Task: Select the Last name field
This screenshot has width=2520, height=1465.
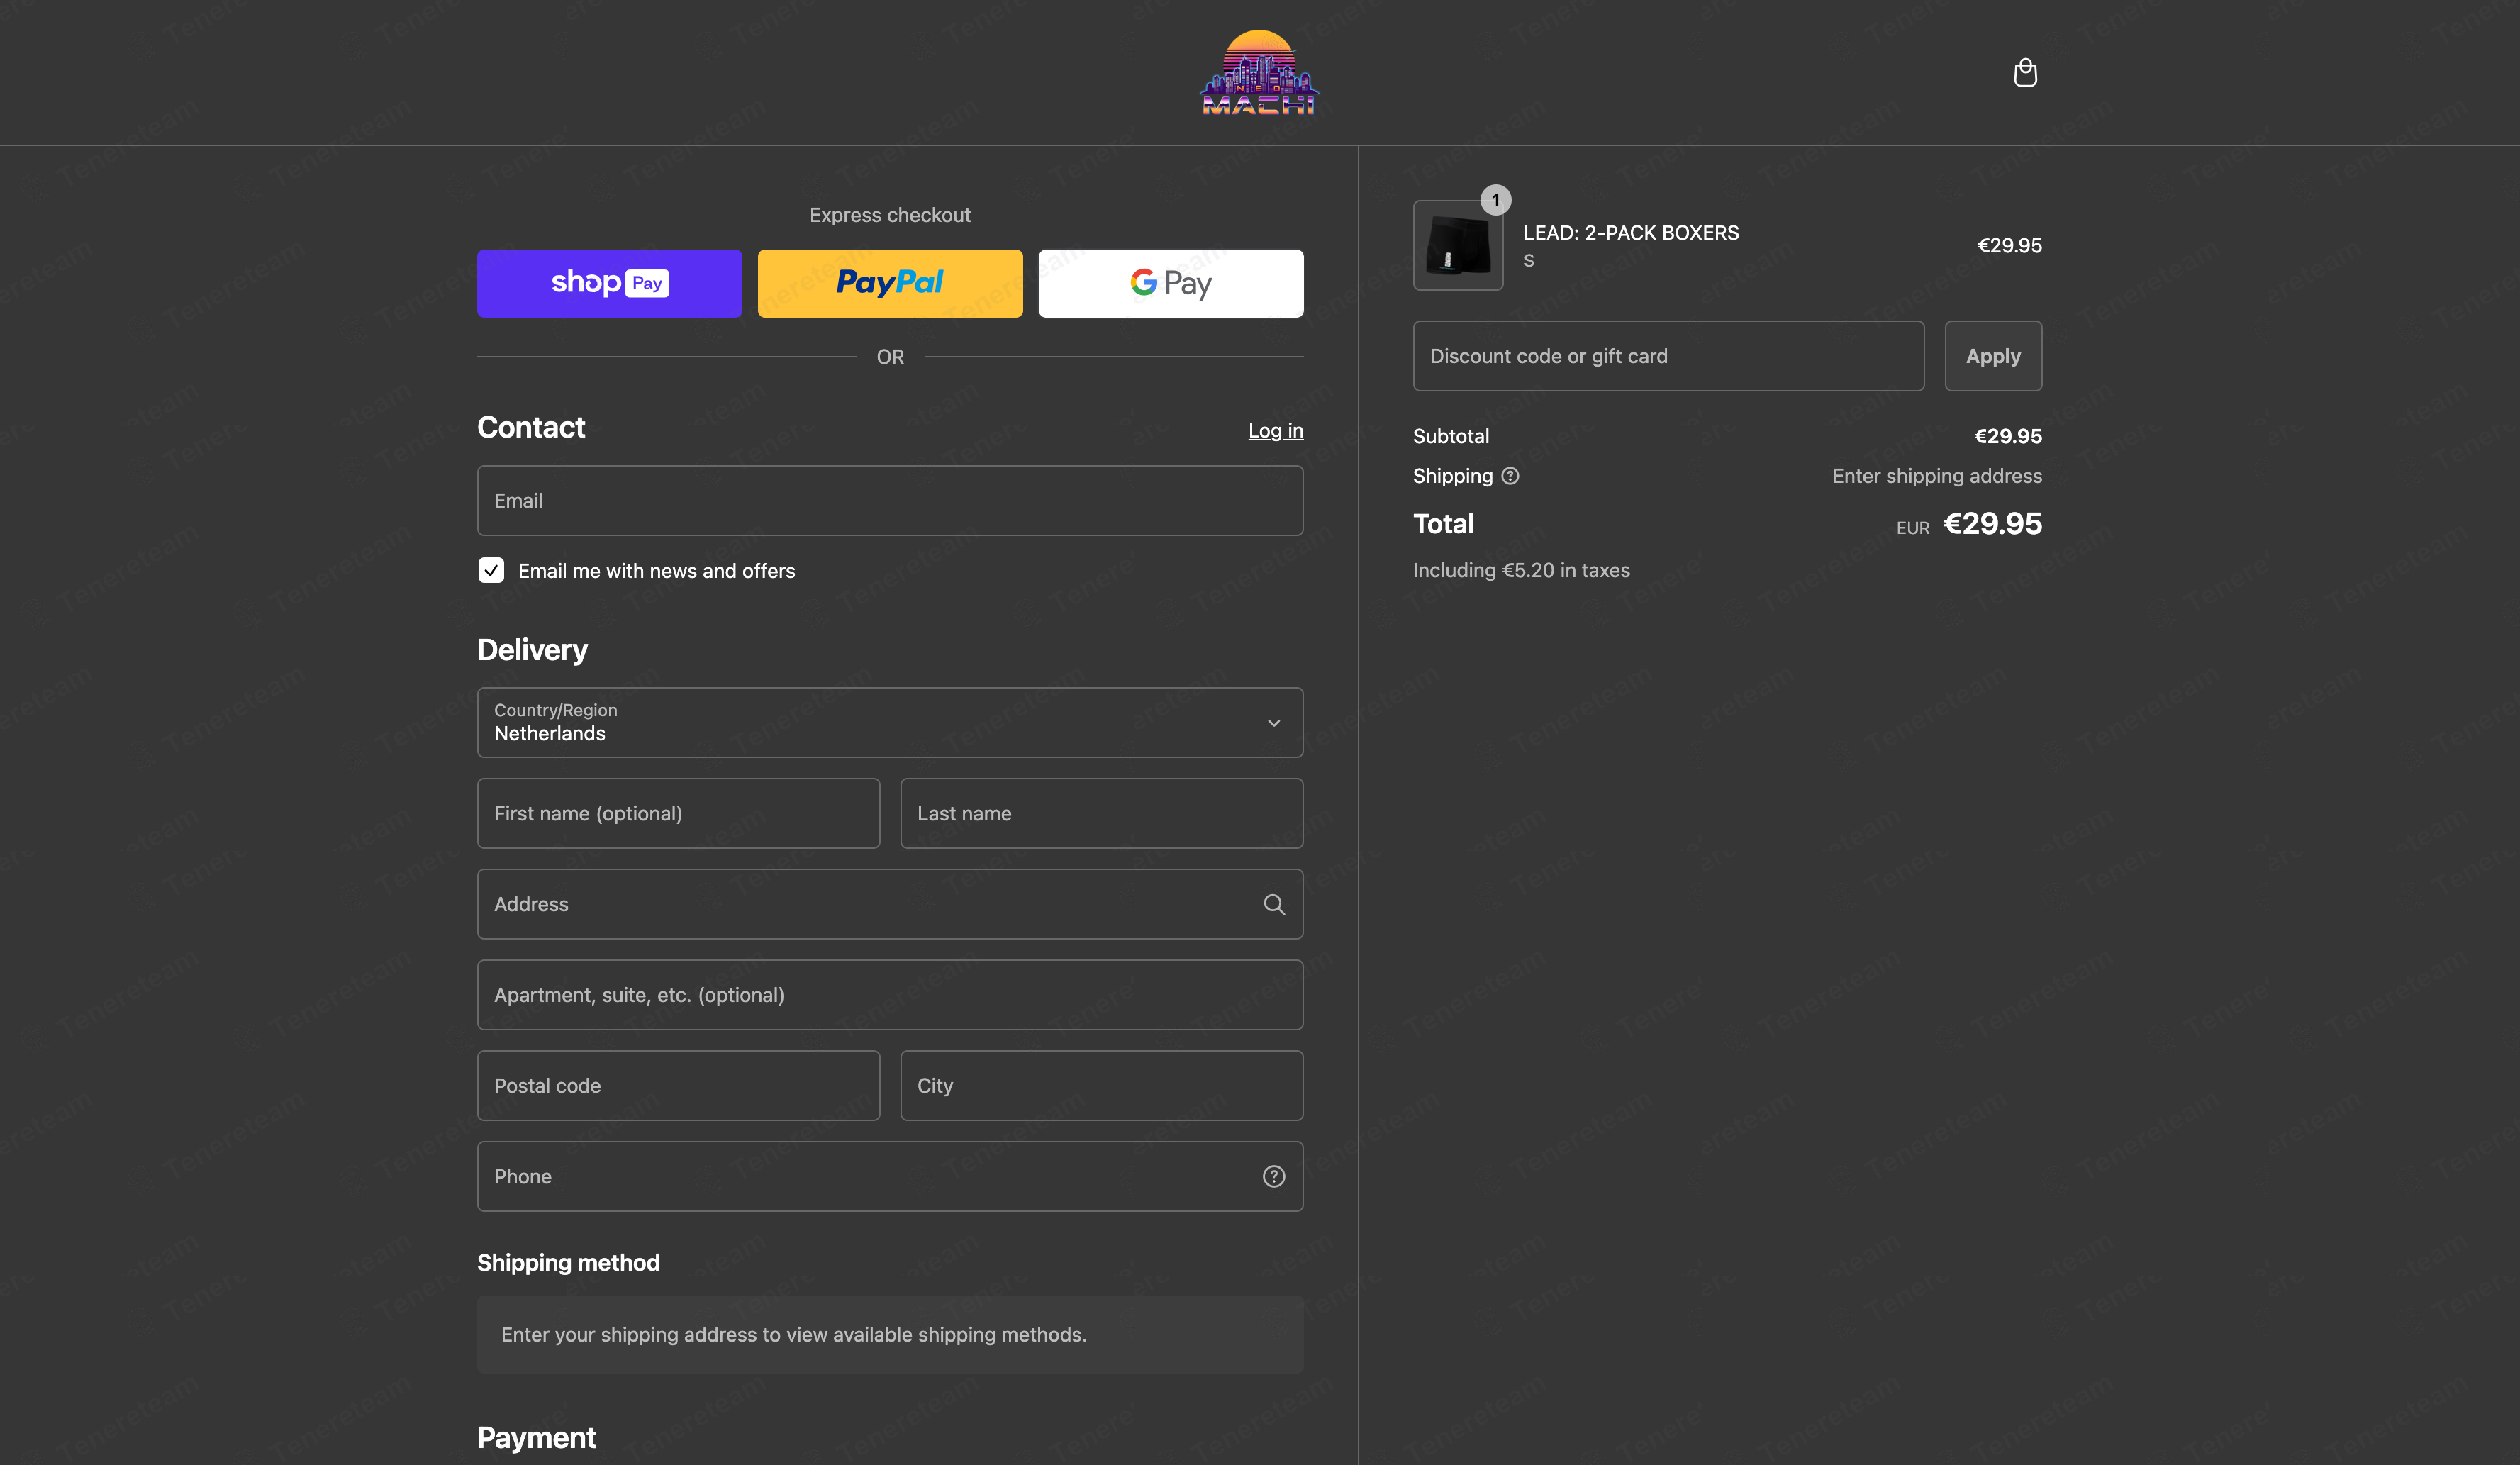Action: click(x=1101, y=813)
